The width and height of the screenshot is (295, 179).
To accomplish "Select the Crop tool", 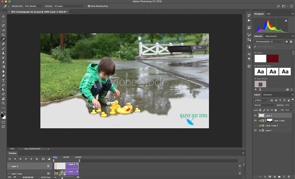I will [3, 35].
